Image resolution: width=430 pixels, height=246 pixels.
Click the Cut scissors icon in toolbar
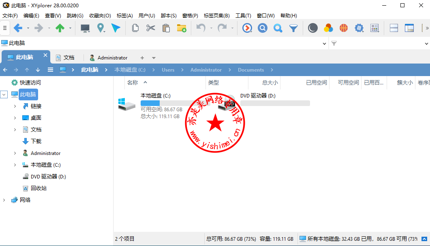151,28
